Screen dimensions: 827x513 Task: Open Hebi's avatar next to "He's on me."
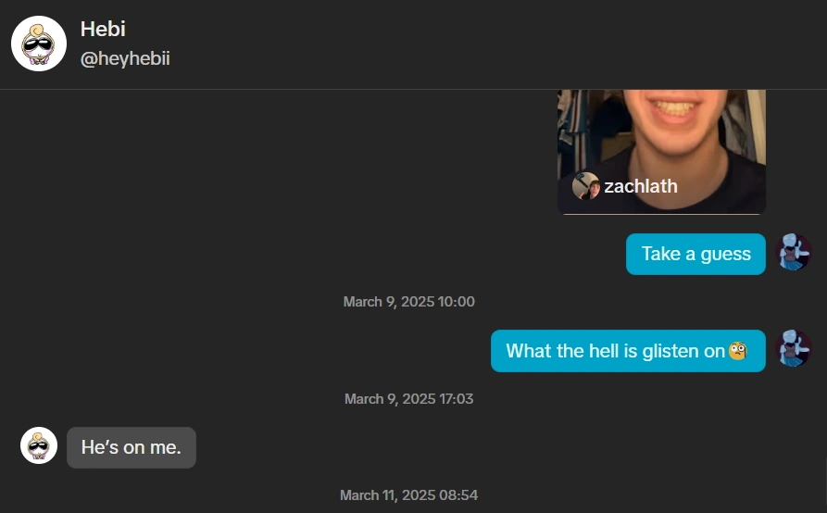pos(39,446)
